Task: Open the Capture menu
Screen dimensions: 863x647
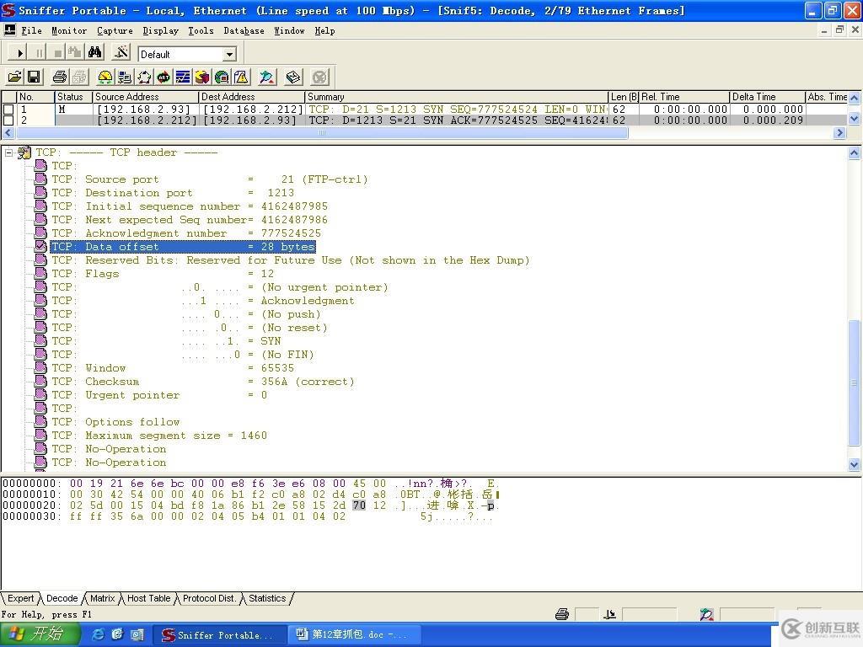Action: point(115,31)
